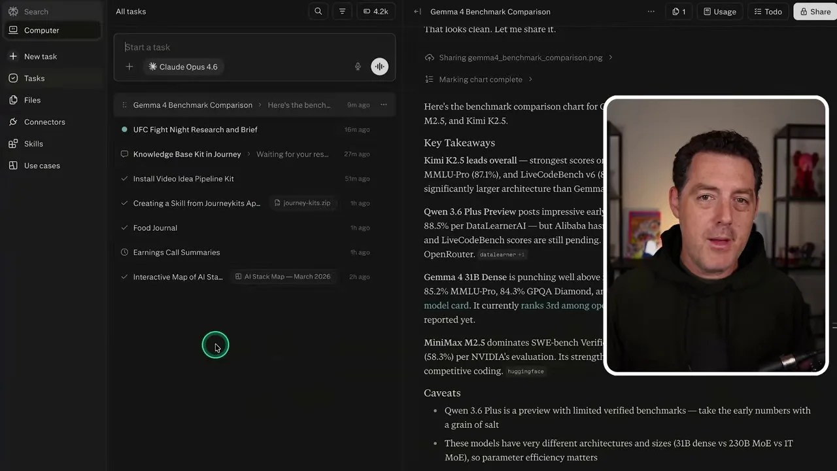Open the Skills section
This screenshot has height=471, width=837.
tap(52, 143)
